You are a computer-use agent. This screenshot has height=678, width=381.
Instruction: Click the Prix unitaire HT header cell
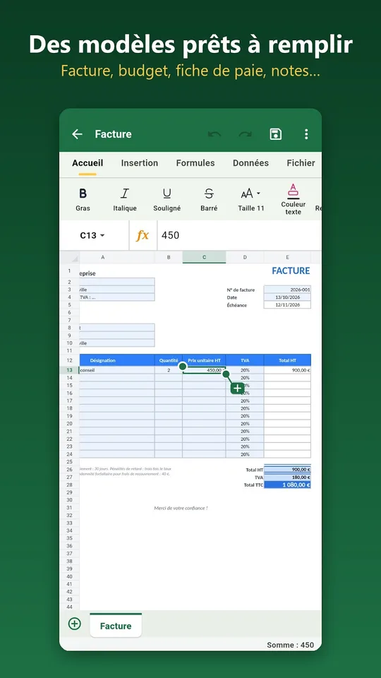pos(205,360)
